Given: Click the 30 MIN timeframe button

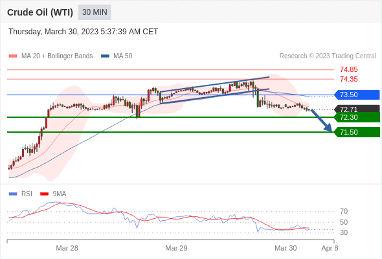Looking at the screenshot, I should tap(95, 12).
